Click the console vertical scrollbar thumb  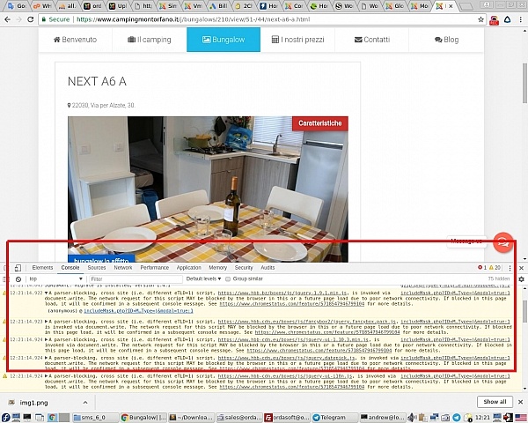tap(524, 311)
